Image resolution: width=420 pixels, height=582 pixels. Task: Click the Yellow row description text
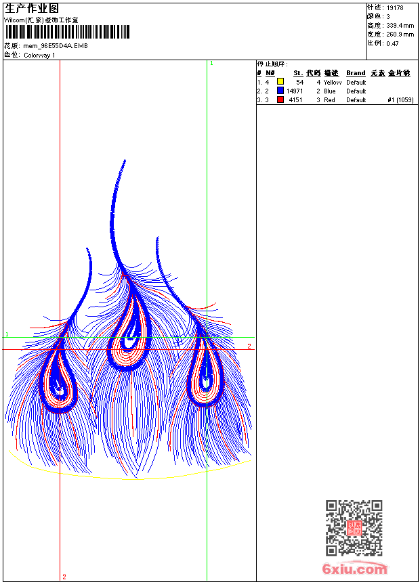click(332, 82)
